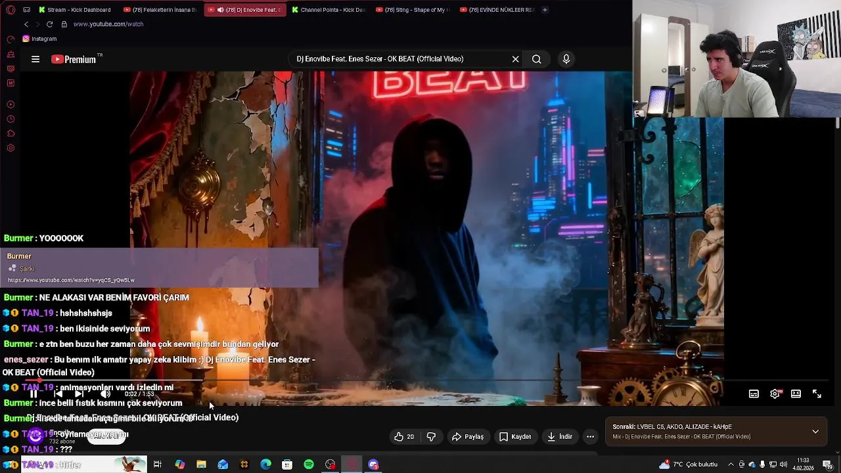Open History clock icon in sidebar

click(11, 119)
